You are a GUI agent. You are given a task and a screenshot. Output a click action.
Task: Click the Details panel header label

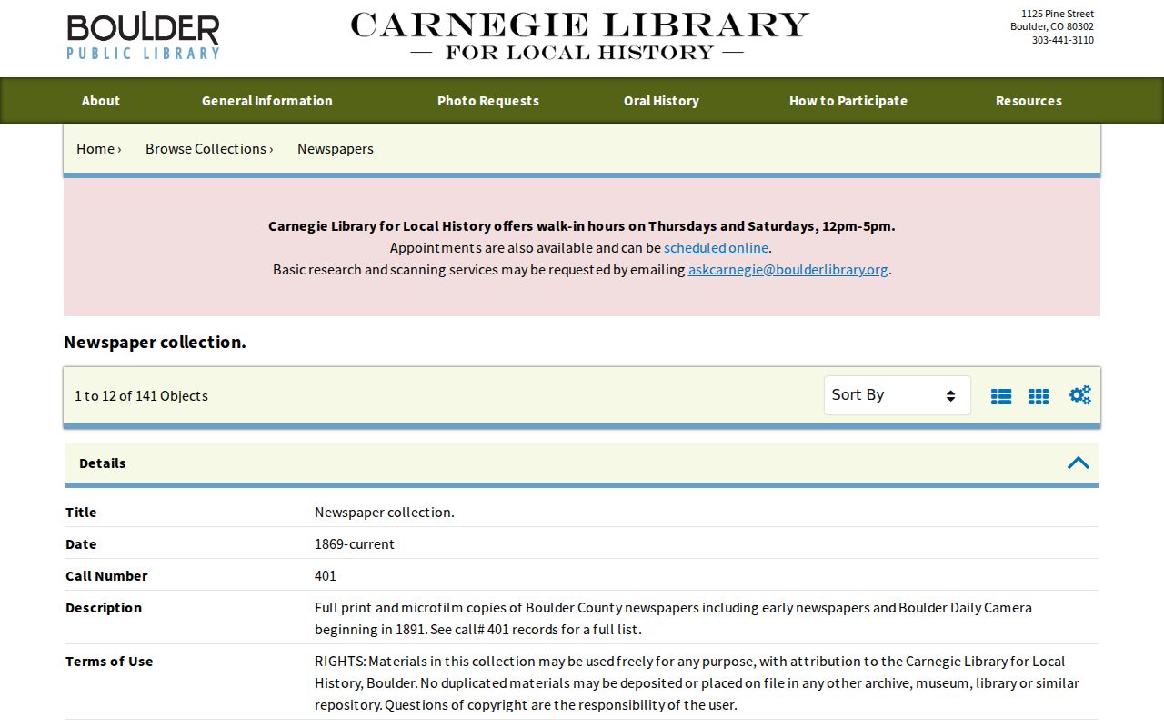point(103,463)
